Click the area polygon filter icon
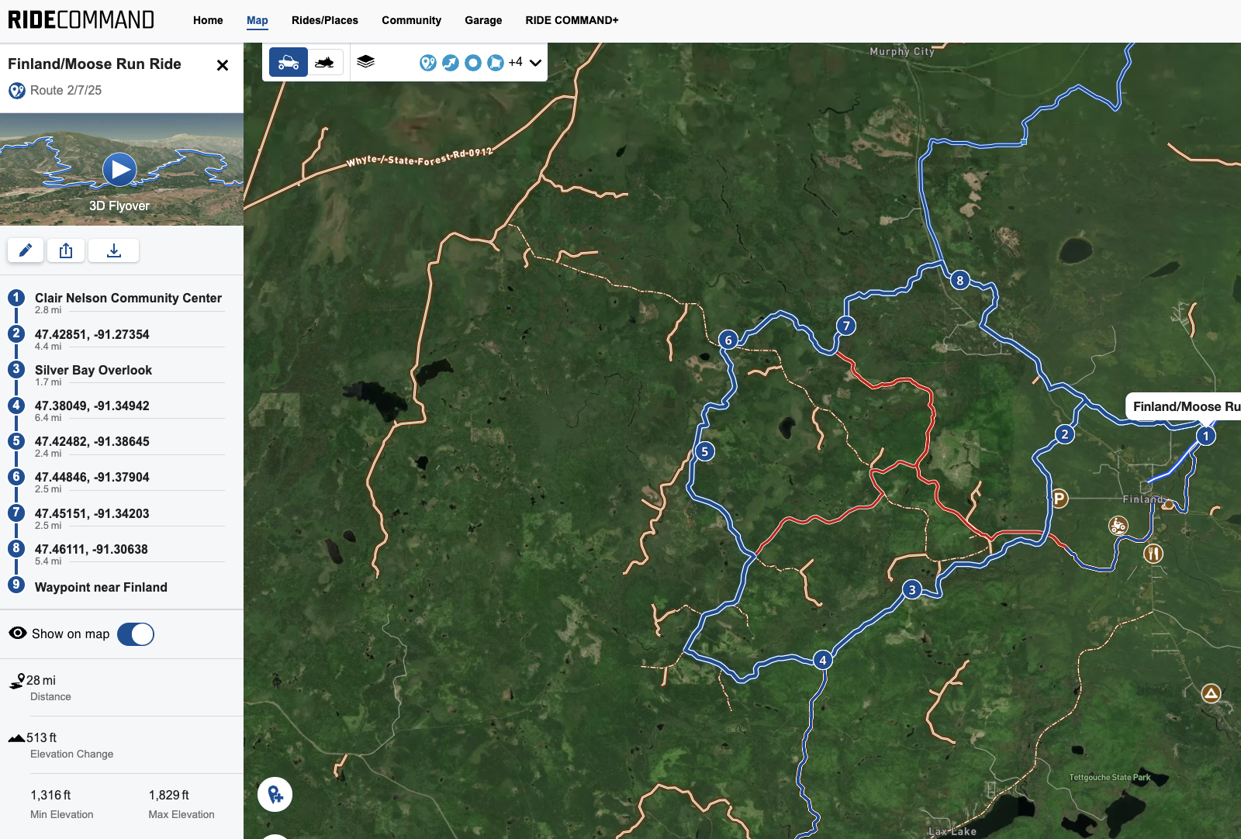 (x=496, y=63)
